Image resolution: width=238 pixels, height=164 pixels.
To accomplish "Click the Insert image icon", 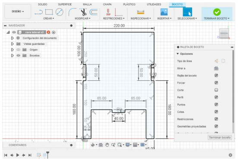I will (164, 12).
